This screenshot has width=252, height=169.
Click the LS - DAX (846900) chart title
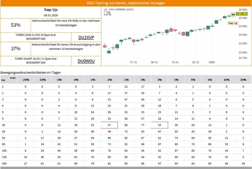[119, 9]
